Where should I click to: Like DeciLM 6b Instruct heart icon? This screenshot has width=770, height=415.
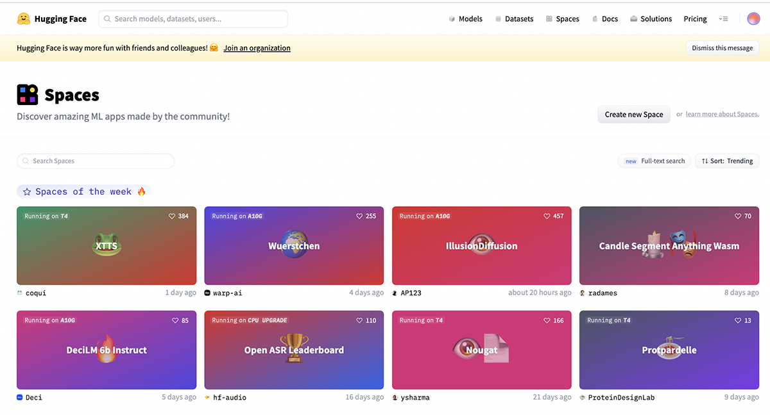[x=175, y=321]
